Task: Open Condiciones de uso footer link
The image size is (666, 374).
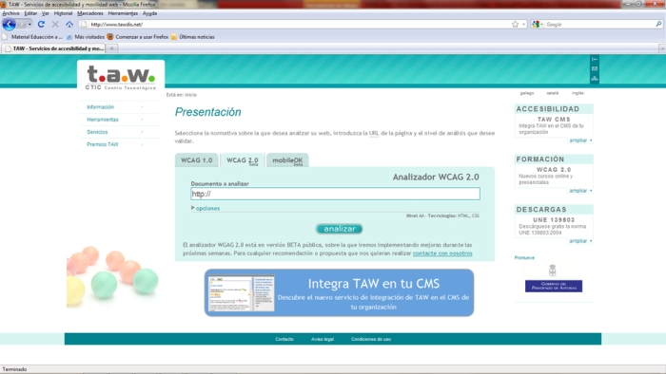Action: point(371,339)
